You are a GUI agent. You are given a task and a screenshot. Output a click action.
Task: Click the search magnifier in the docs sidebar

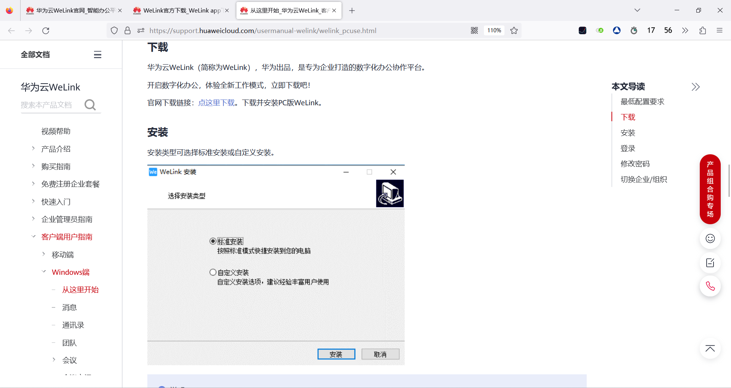click(x=90, y=105)
